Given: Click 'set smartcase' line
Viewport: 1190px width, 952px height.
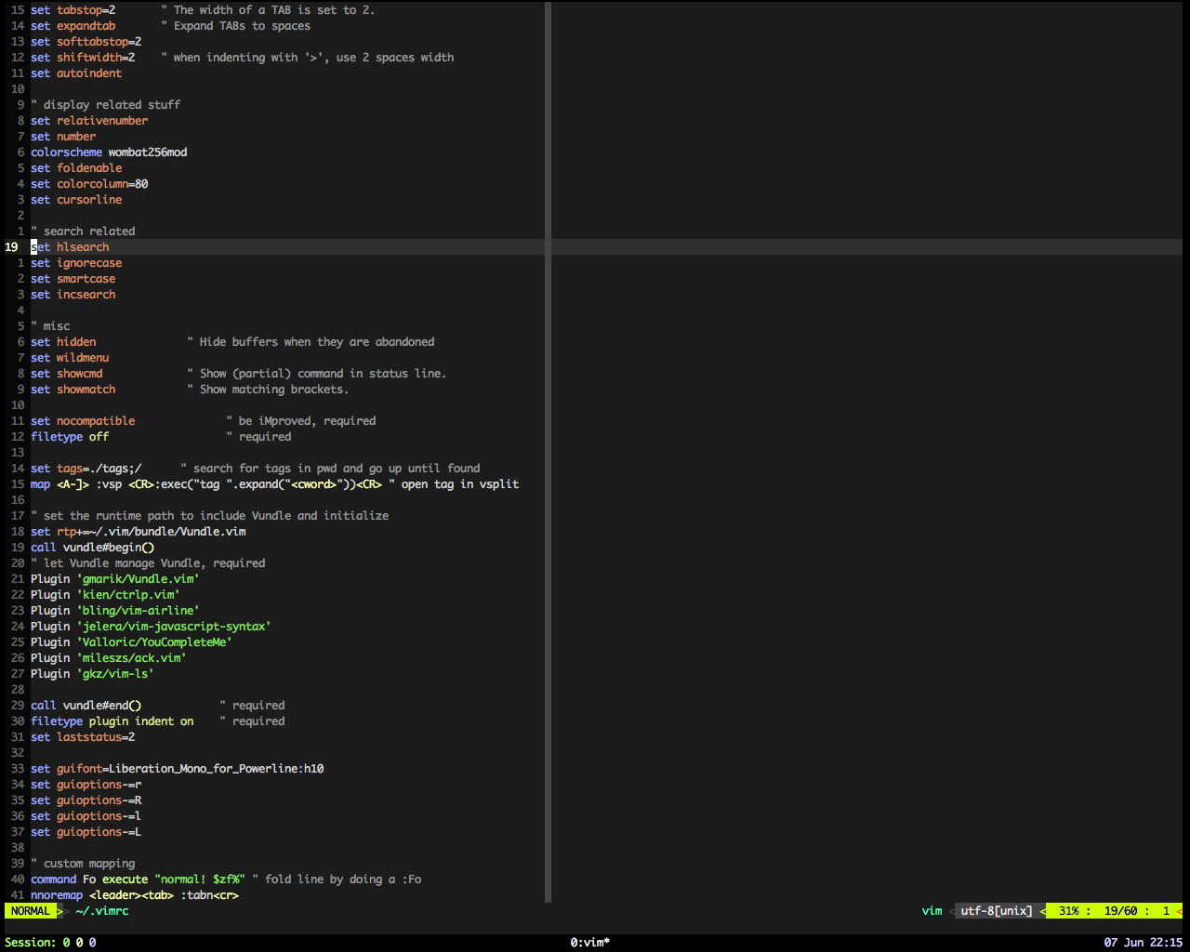Looking at the screenshot, I should click(x=73, y=279).
